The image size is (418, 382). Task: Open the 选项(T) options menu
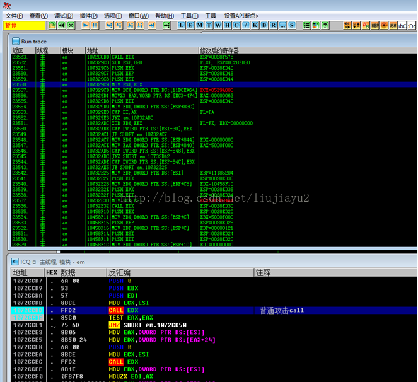click(x=113, y=16)
